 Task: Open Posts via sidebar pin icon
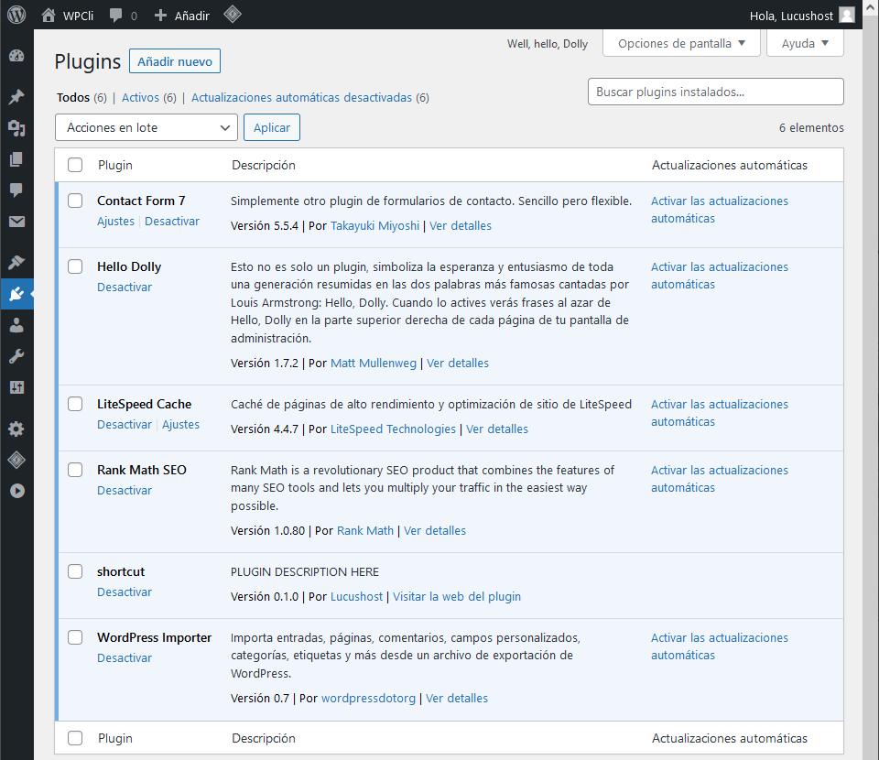(x=16, y=96)
